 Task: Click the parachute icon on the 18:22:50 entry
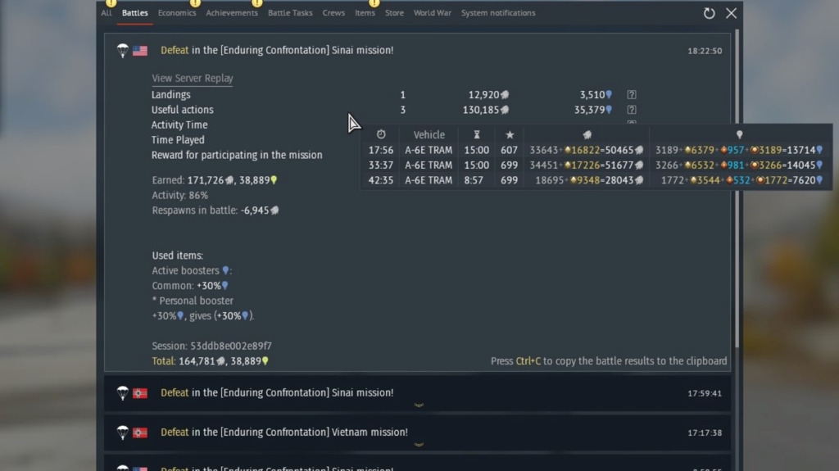tap(123, 51)
